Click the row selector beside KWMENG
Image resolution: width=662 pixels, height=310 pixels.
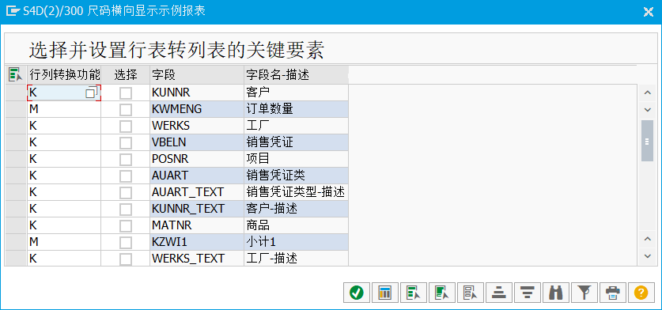pos(16,109)
